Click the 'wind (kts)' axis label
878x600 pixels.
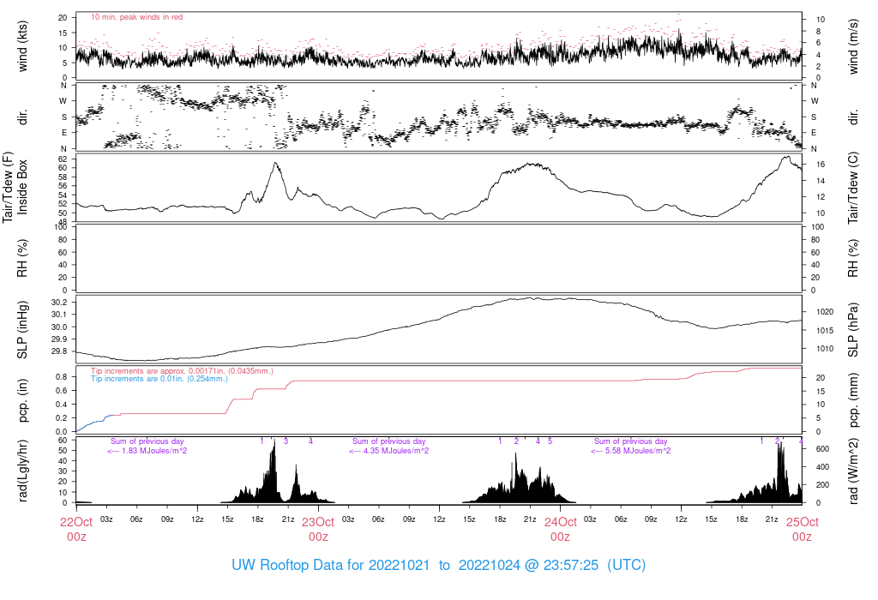click(x=22, y=46)
